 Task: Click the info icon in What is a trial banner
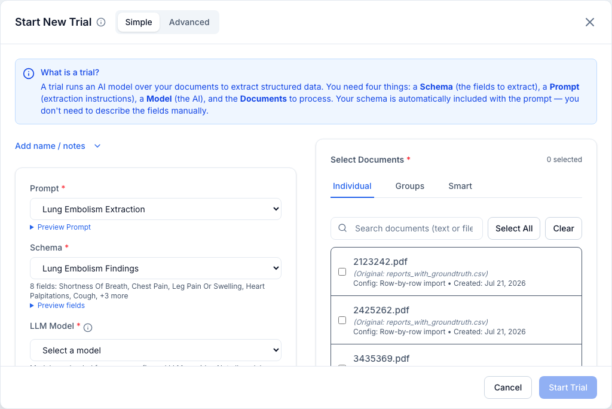pyautogui.click(x=29, y=74)
